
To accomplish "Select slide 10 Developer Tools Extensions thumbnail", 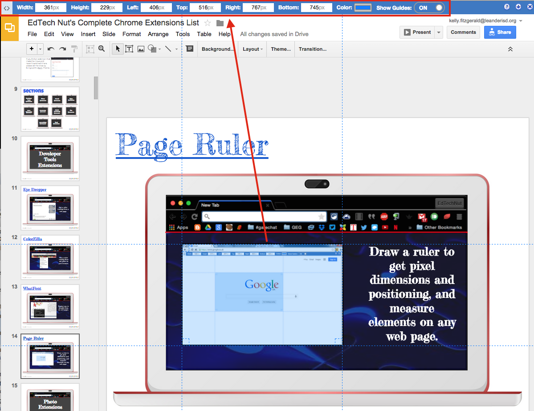I will tap(50, 159).
